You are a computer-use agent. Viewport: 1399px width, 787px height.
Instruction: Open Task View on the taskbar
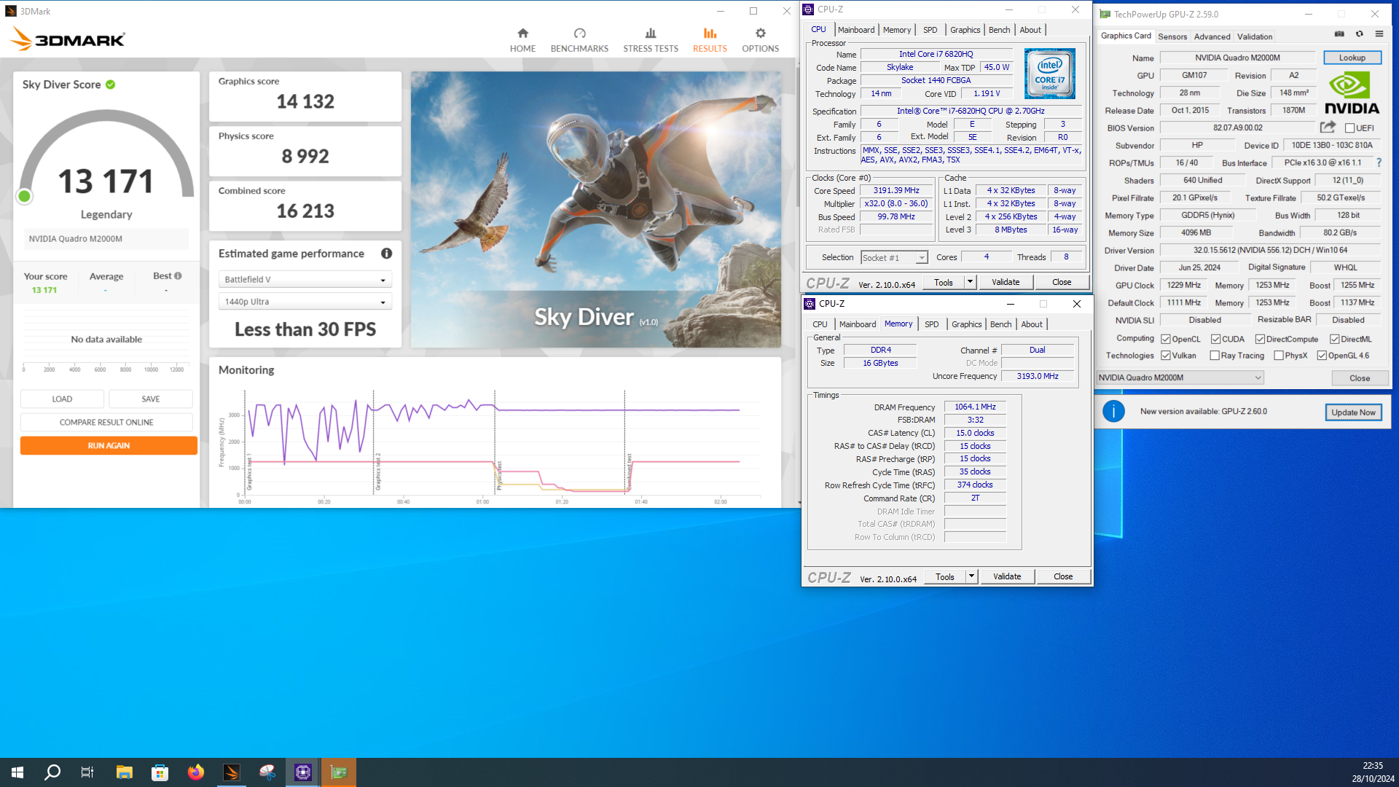coord(87,772)
